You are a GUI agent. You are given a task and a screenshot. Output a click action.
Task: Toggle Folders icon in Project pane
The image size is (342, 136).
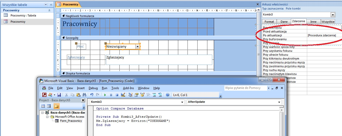click(x=56, y=106)
